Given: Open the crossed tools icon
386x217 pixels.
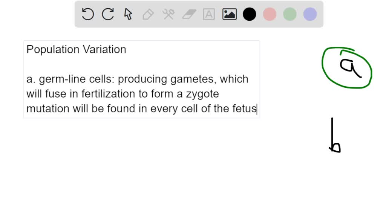Looking at the screenshot, I should [168, 14].
